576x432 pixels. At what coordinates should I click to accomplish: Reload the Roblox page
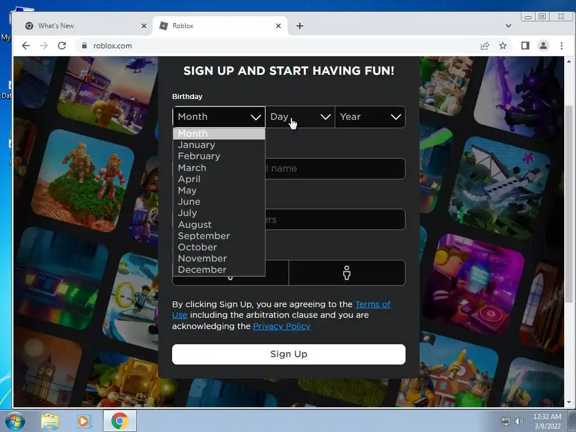click(x=62, y=46)
